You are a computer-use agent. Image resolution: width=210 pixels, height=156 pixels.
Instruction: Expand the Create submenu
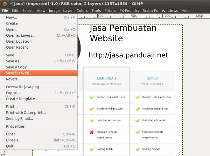(39, 23)
